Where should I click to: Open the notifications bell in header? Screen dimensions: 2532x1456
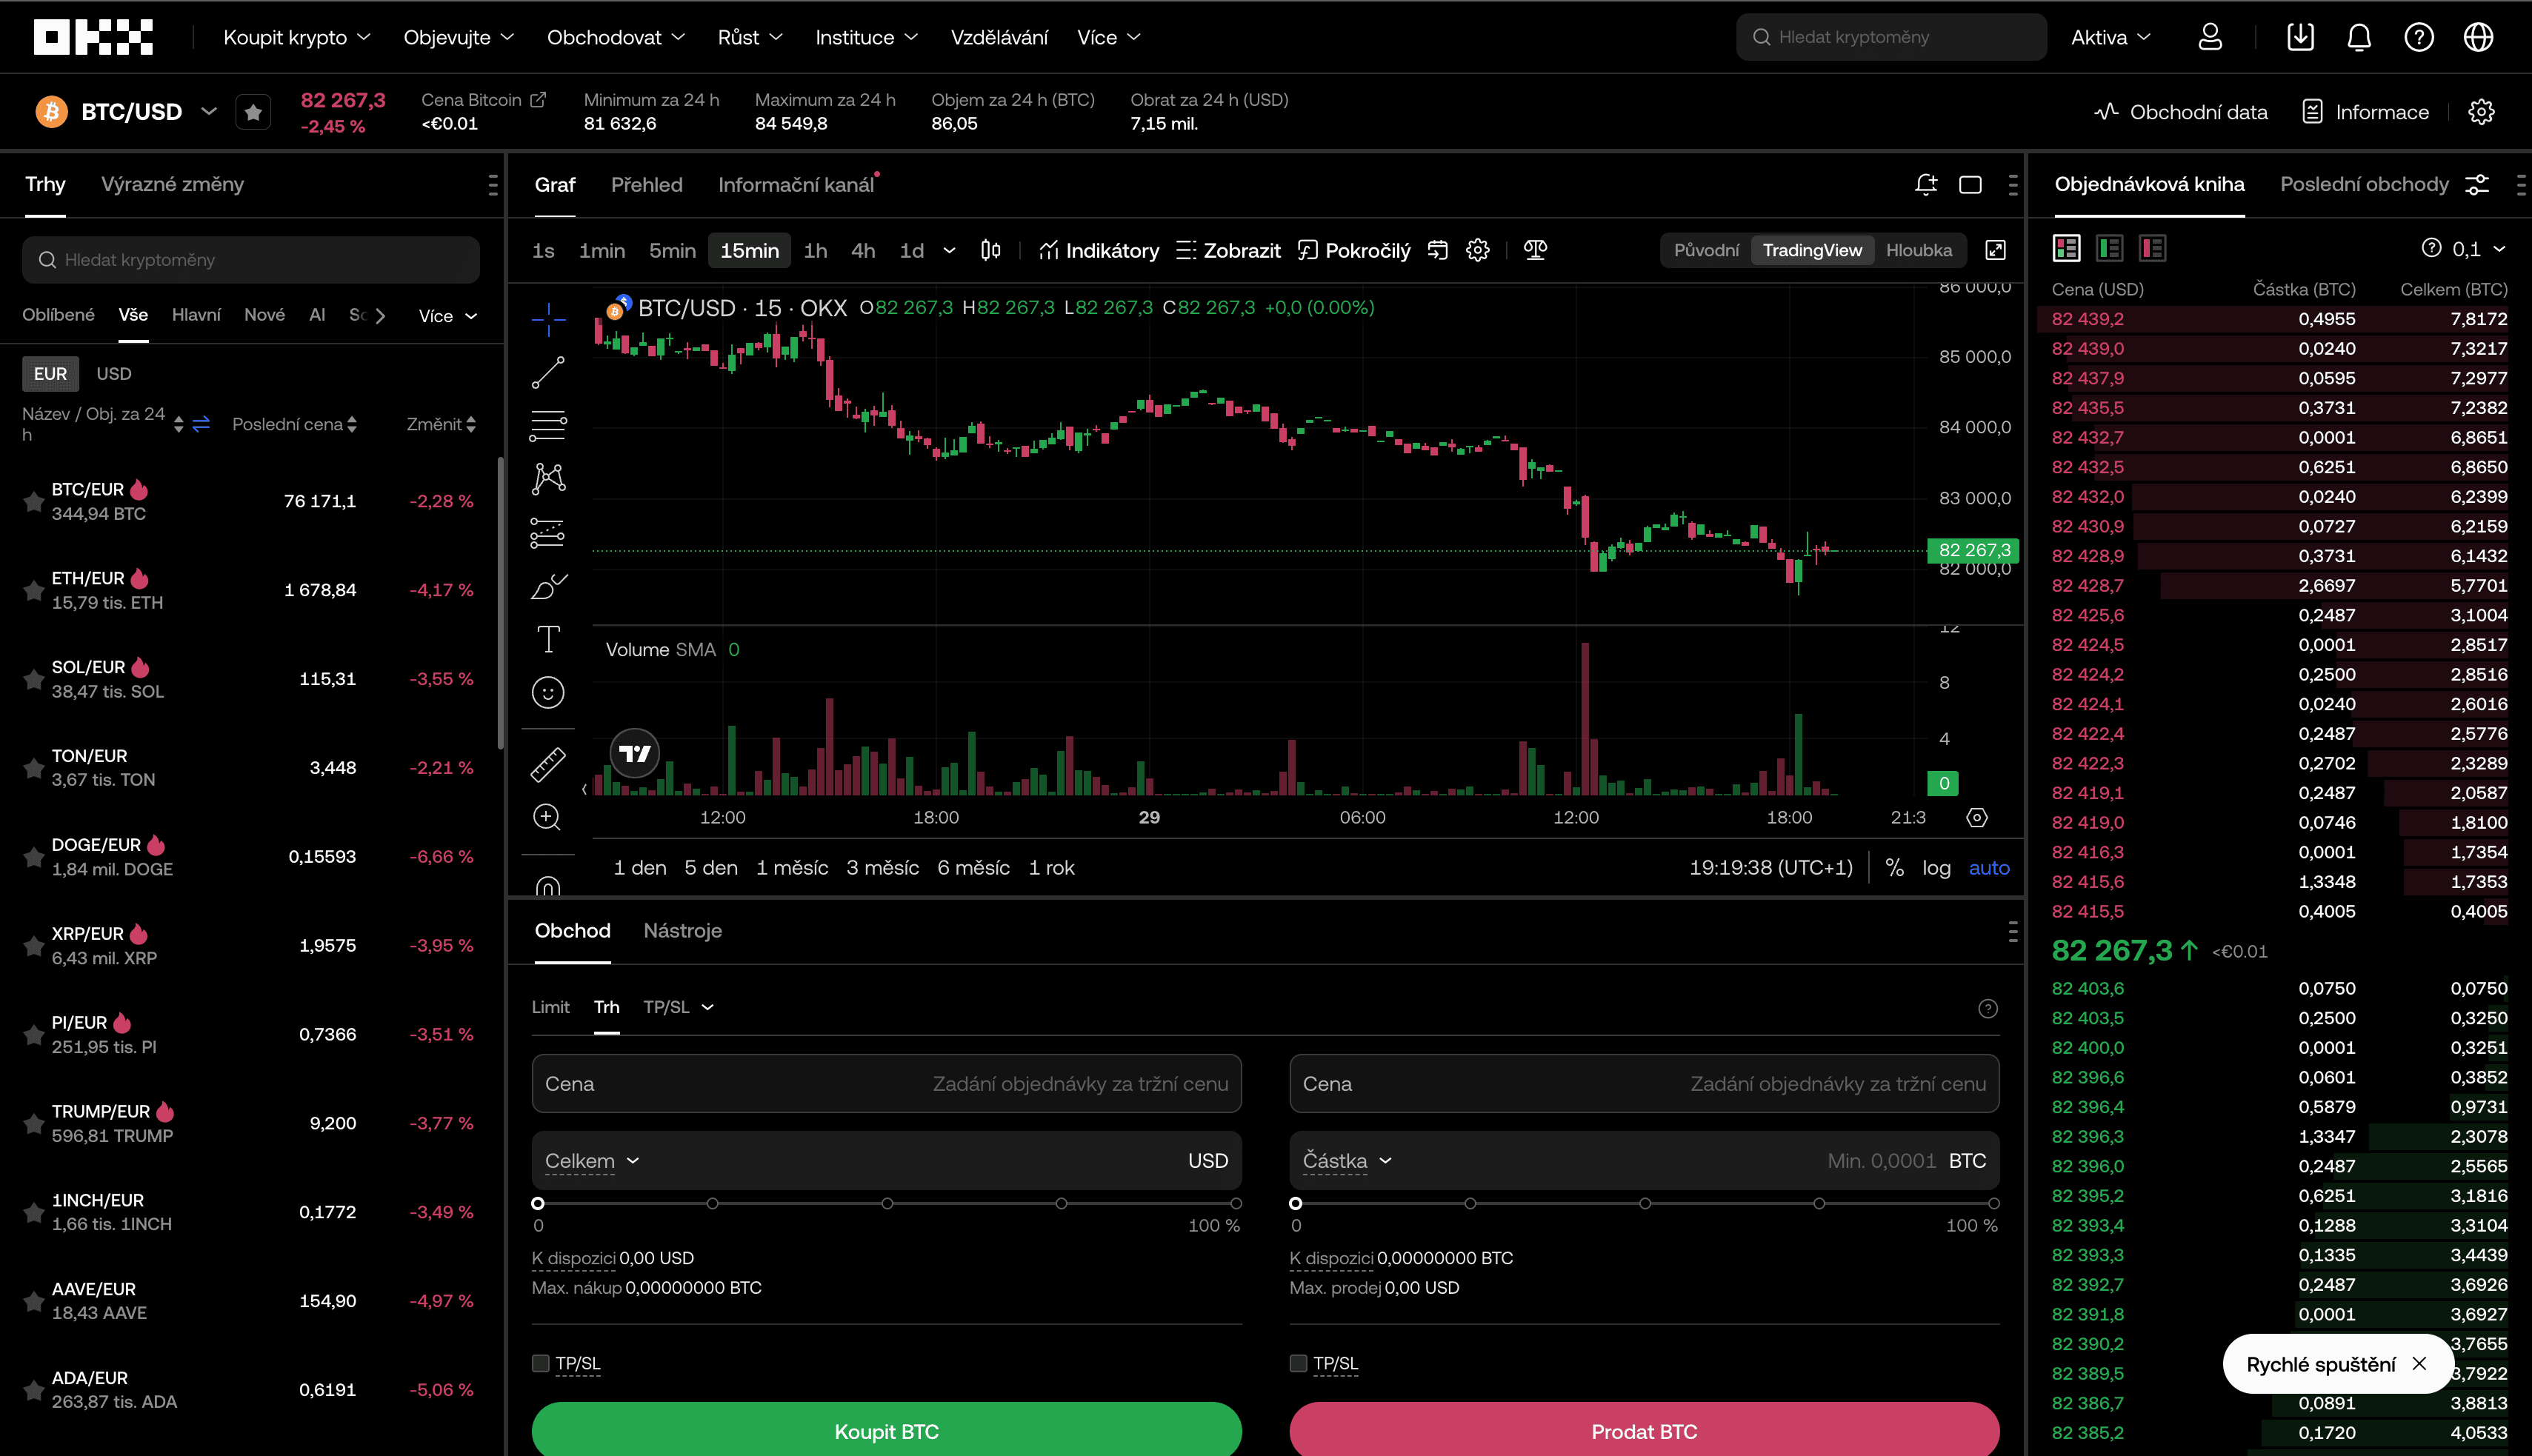pyautogui.click(x=2359, y=37)
